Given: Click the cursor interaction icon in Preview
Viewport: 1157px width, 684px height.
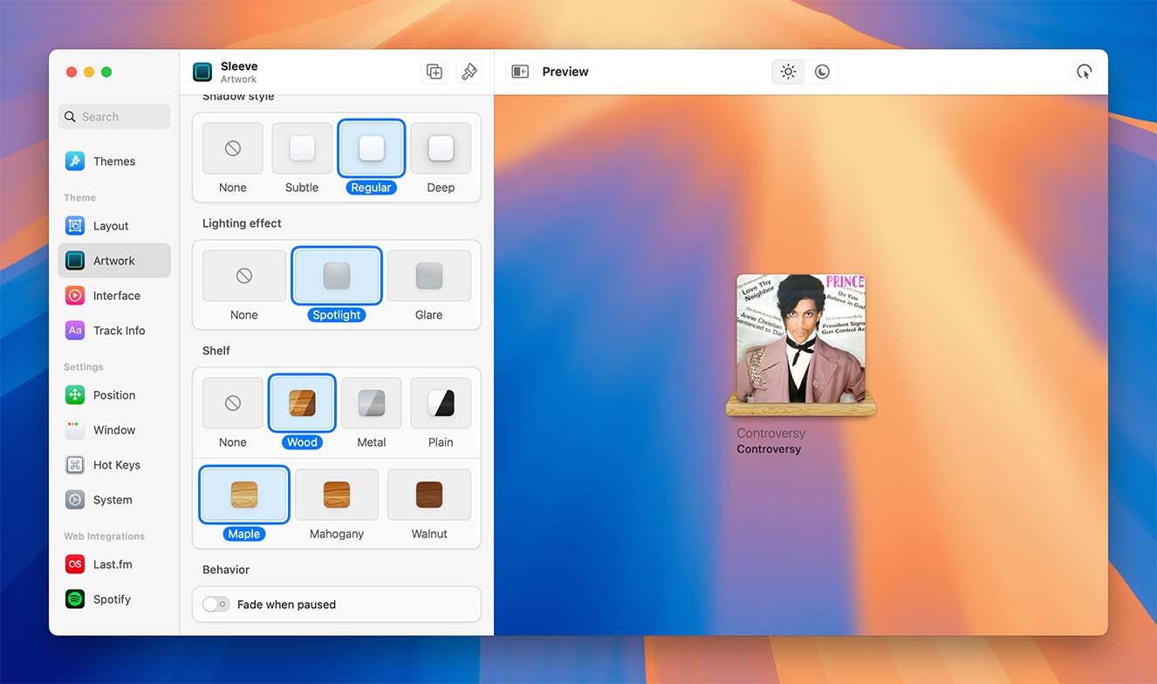Looking at the screenshot, I should point(1084,72).
